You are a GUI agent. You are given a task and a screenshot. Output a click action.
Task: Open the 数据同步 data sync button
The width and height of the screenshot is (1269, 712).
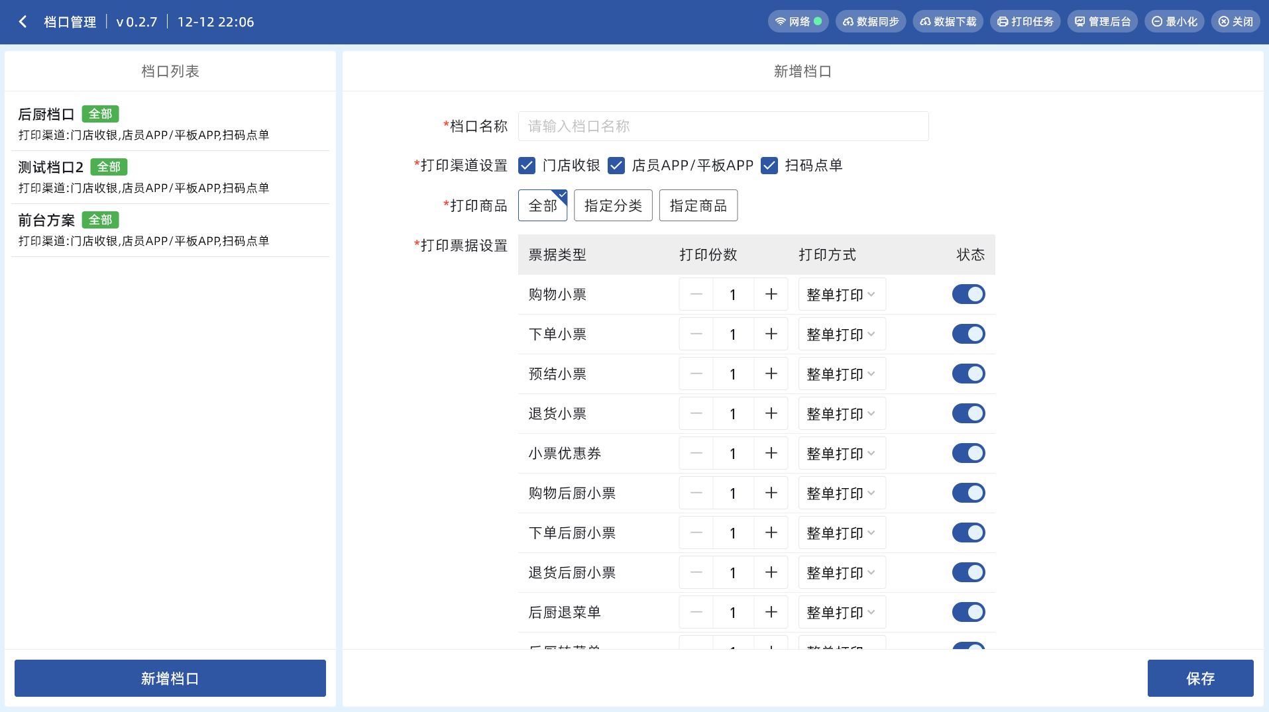pos(870,22)
